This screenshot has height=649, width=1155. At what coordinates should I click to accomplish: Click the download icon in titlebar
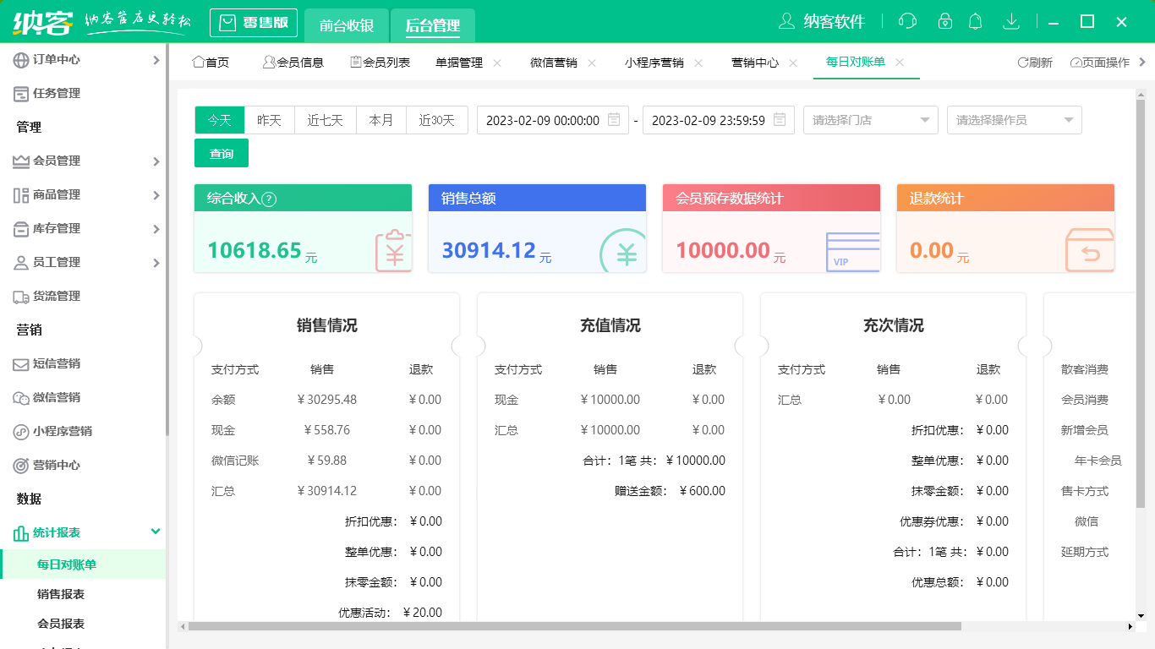pos(1011,20)
